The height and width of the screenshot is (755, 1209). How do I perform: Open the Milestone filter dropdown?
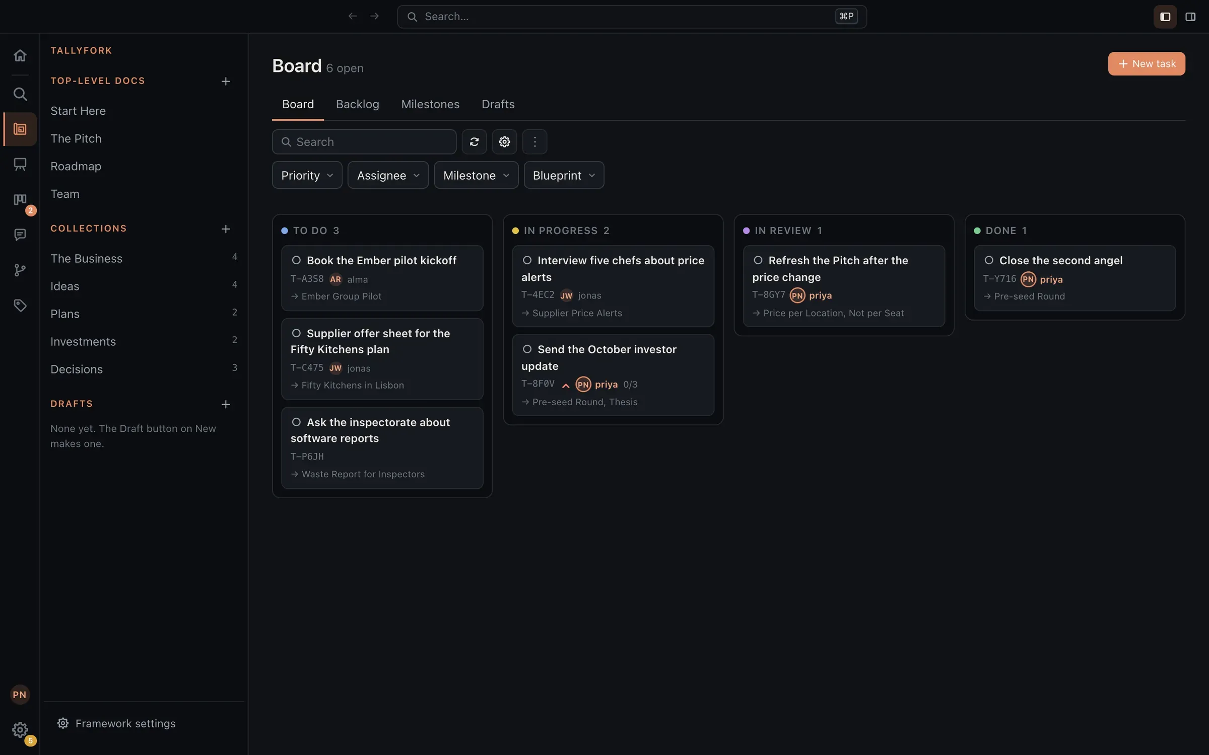click(x=476, y=175)
